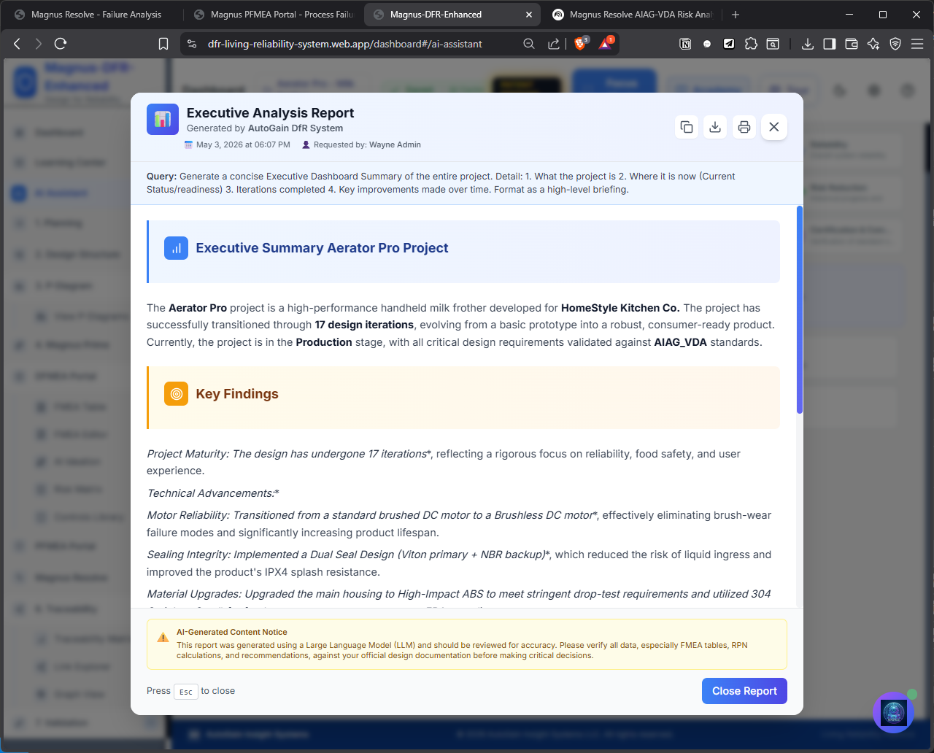
Task: Open Brave VPN shield icon
Action: coord(895,44)
